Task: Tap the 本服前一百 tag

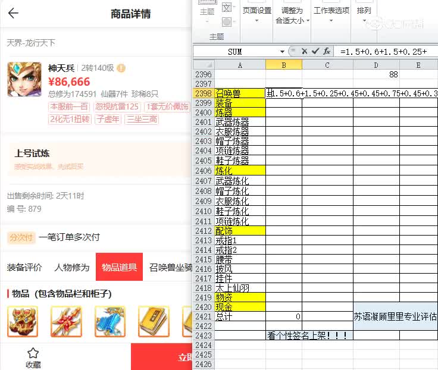Action: pyautogui.click(x=69, y=106)
